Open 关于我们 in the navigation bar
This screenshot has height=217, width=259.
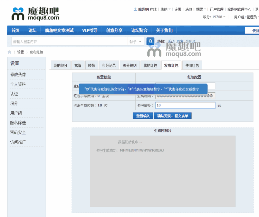pyautogui.click(x=164, y=30)
